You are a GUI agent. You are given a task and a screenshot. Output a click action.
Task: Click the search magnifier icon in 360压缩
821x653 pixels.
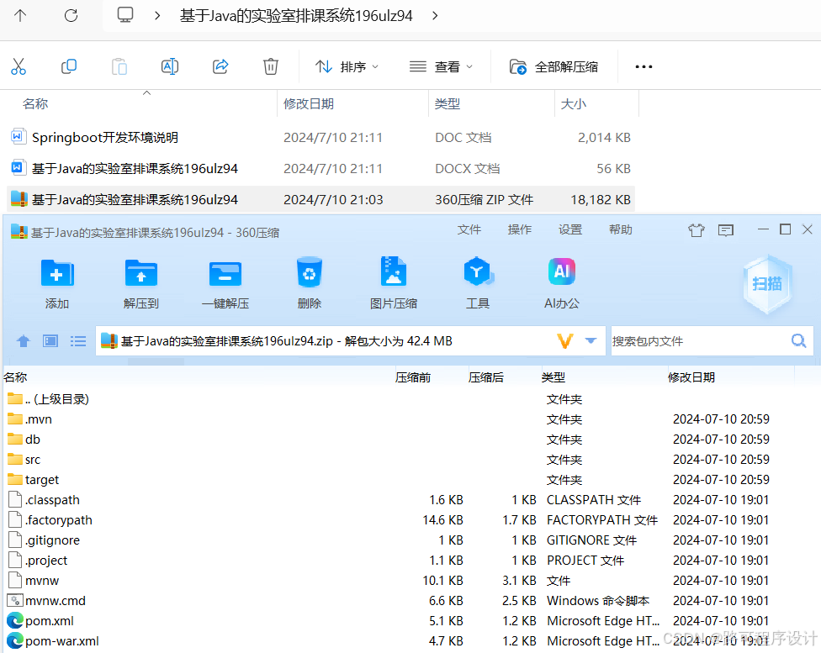pyautogui.click(x=798, y=341)
